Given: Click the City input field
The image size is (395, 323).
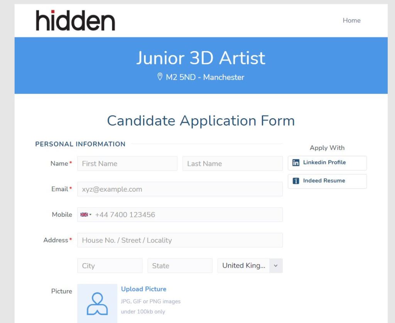Looking at the screenshot, I should [110, 266].
